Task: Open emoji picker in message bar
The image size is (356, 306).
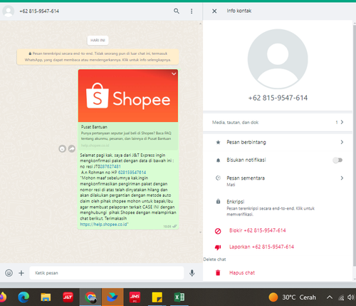Action: [9, 272]
